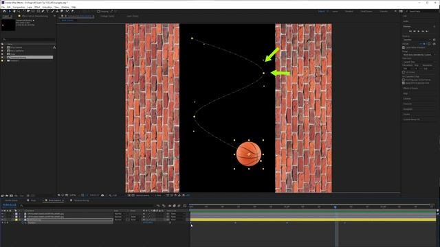Select the Rotation tool

(24, 11)
